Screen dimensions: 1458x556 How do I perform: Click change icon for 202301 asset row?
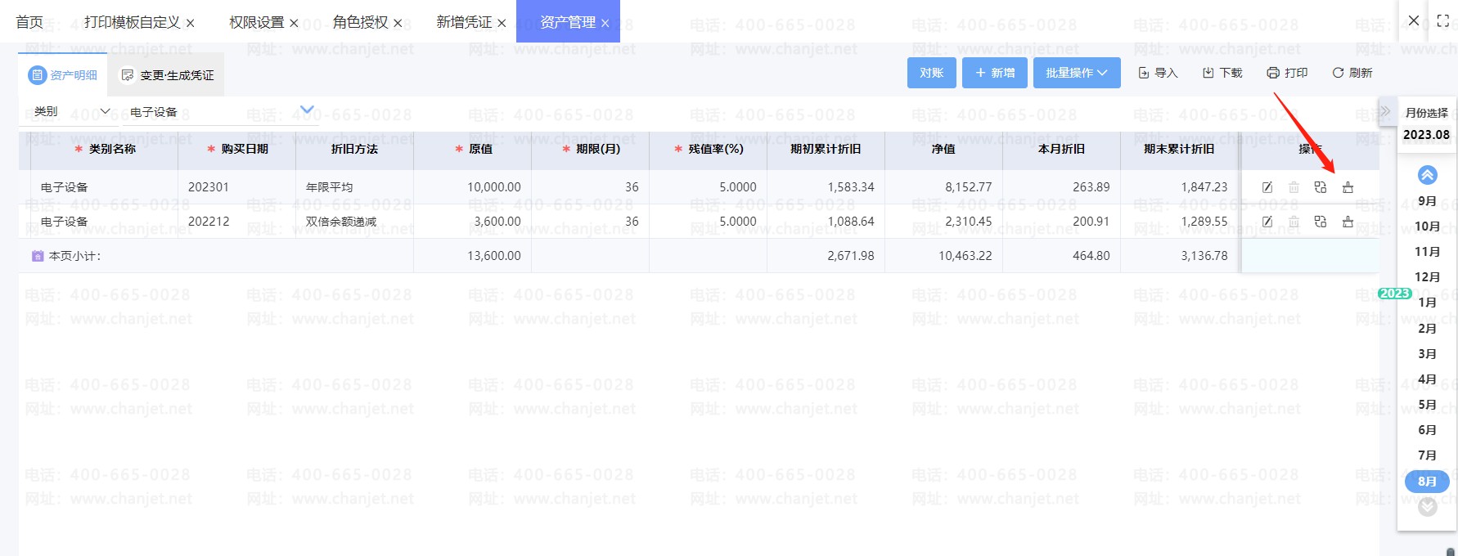coord(1321,187)
